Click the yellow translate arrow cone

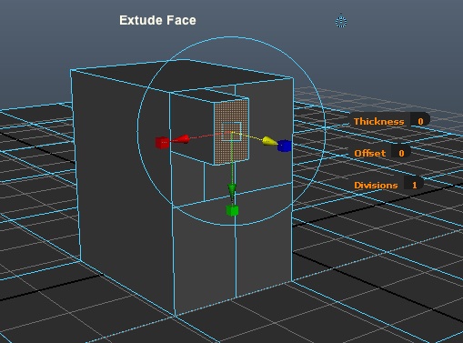[269, 141]
